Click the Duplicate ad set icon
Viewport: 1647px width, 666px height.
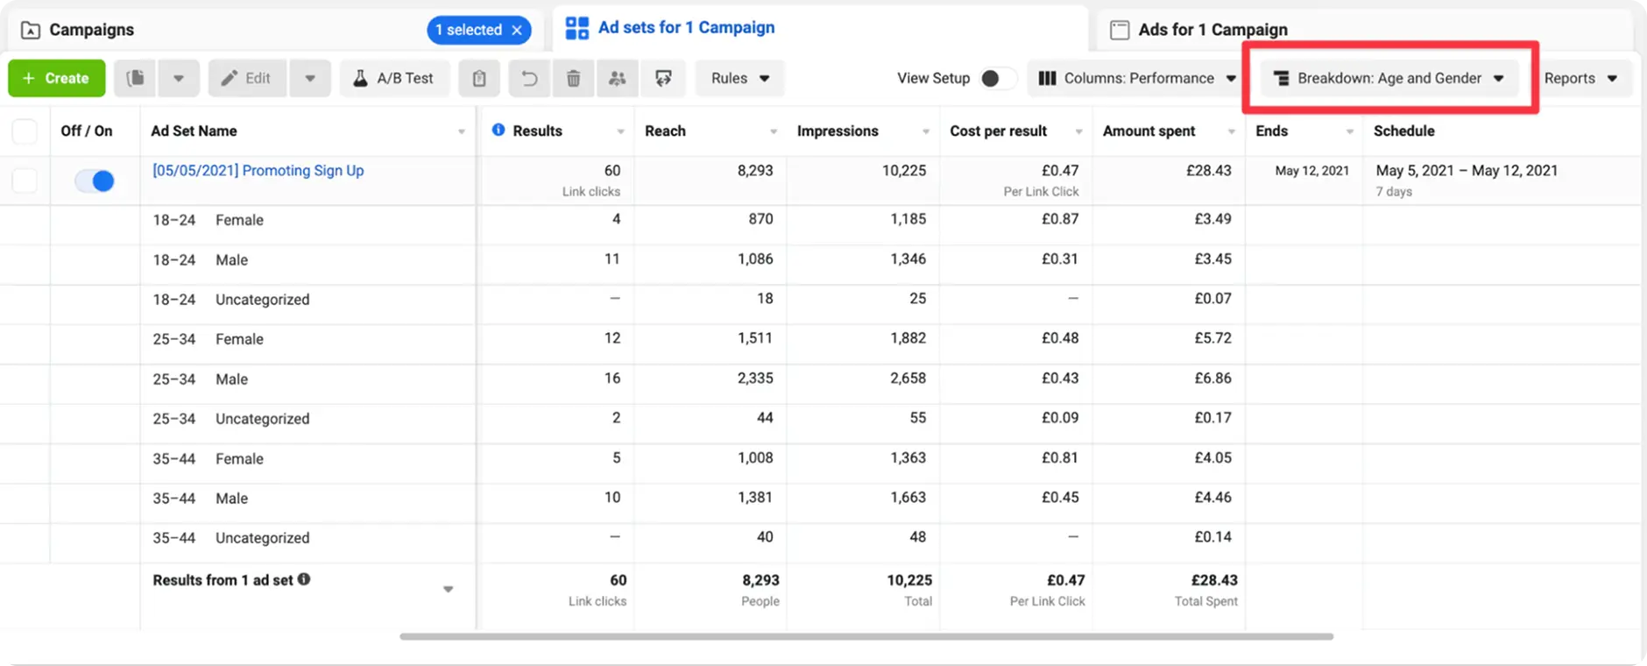[x=136, y=78]
